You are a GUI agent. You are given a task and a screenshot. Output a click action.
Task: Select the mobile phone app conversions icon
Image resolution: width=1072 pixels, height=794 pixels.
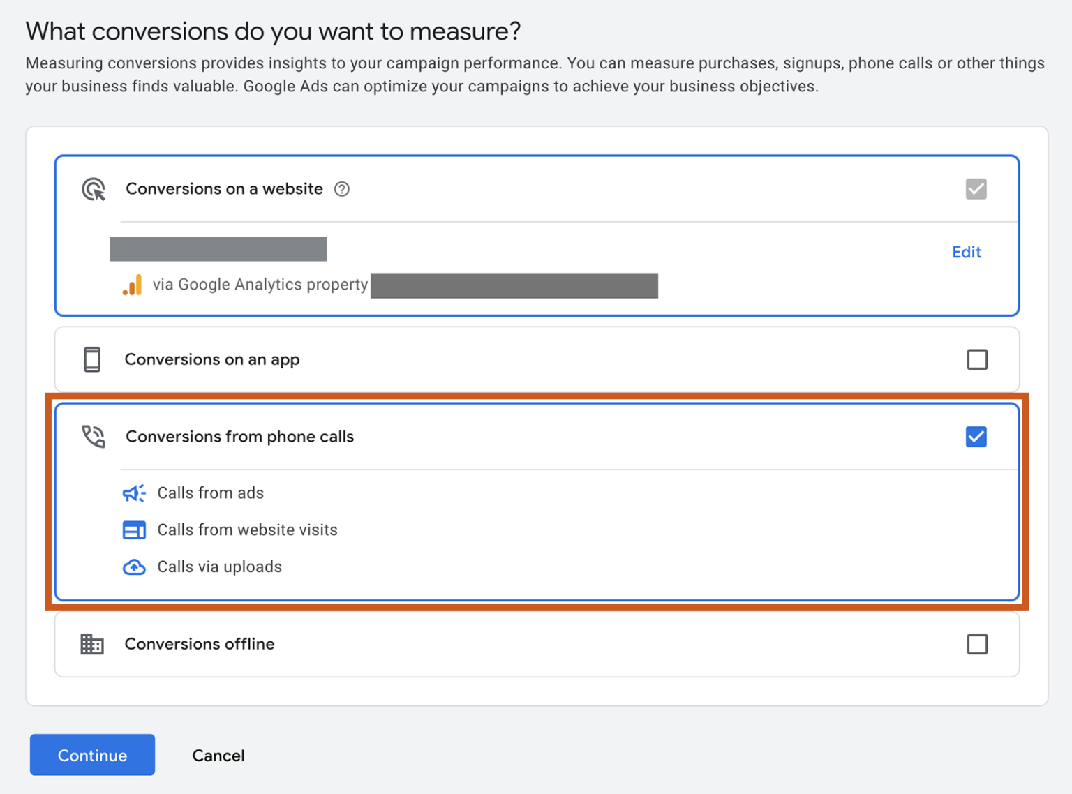coord(91,359)
